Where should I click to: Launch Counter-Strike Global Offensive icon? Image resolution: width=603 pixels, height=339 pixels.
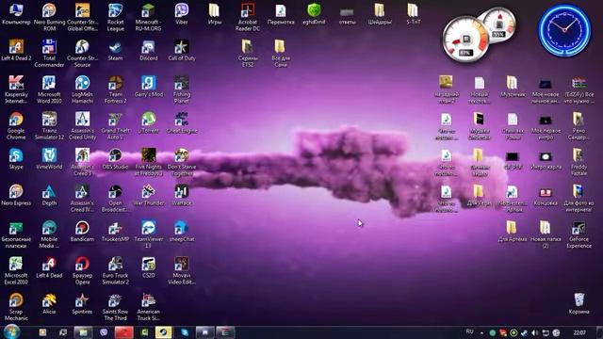pos(82,17)
